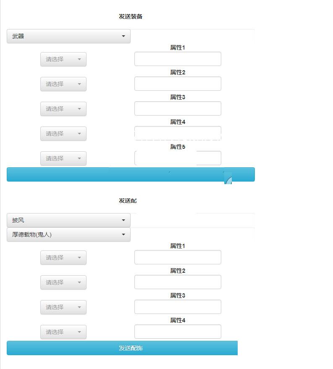333x369 pixels.
Task: Open the 武器 equipment type dropdown
Action: click(68, 36)
